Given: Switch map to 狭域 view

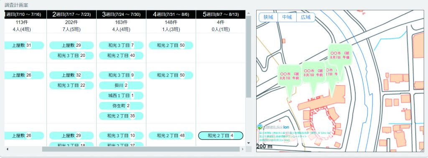Looking at the screenshot, I should (x=268, y=17).
